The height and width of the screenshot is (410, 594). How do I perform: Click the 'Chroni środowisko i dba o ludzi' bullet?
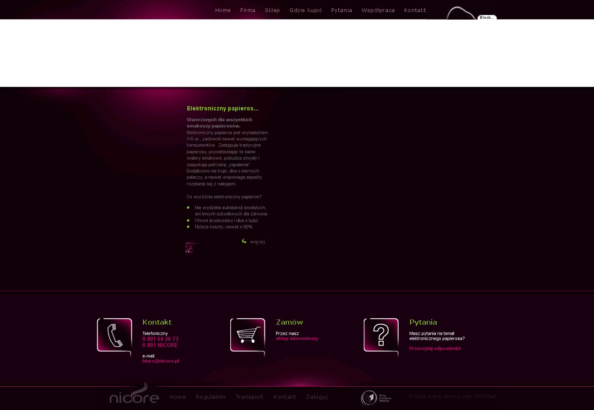tap(227, 220)
